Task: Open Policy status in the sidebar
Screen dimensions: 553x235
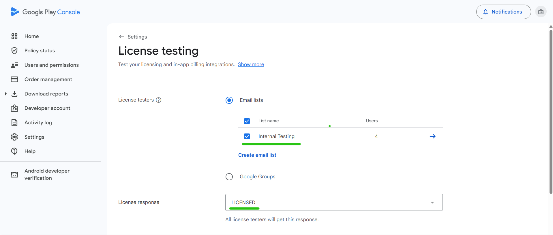Action: pyautogui.click(x=40, y=51)
